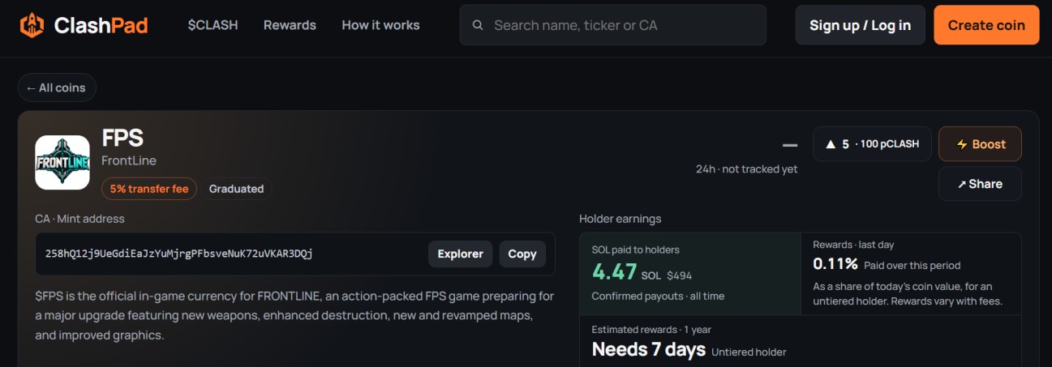Copy the mint address

(x=522, y=254)
